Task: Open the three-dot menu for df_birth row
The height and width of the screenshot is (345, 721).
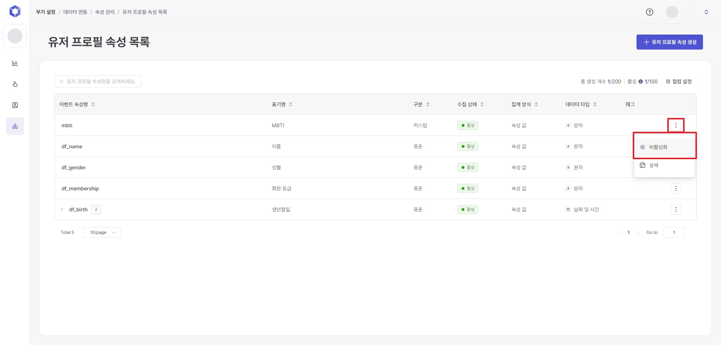Action: (676, 209)
